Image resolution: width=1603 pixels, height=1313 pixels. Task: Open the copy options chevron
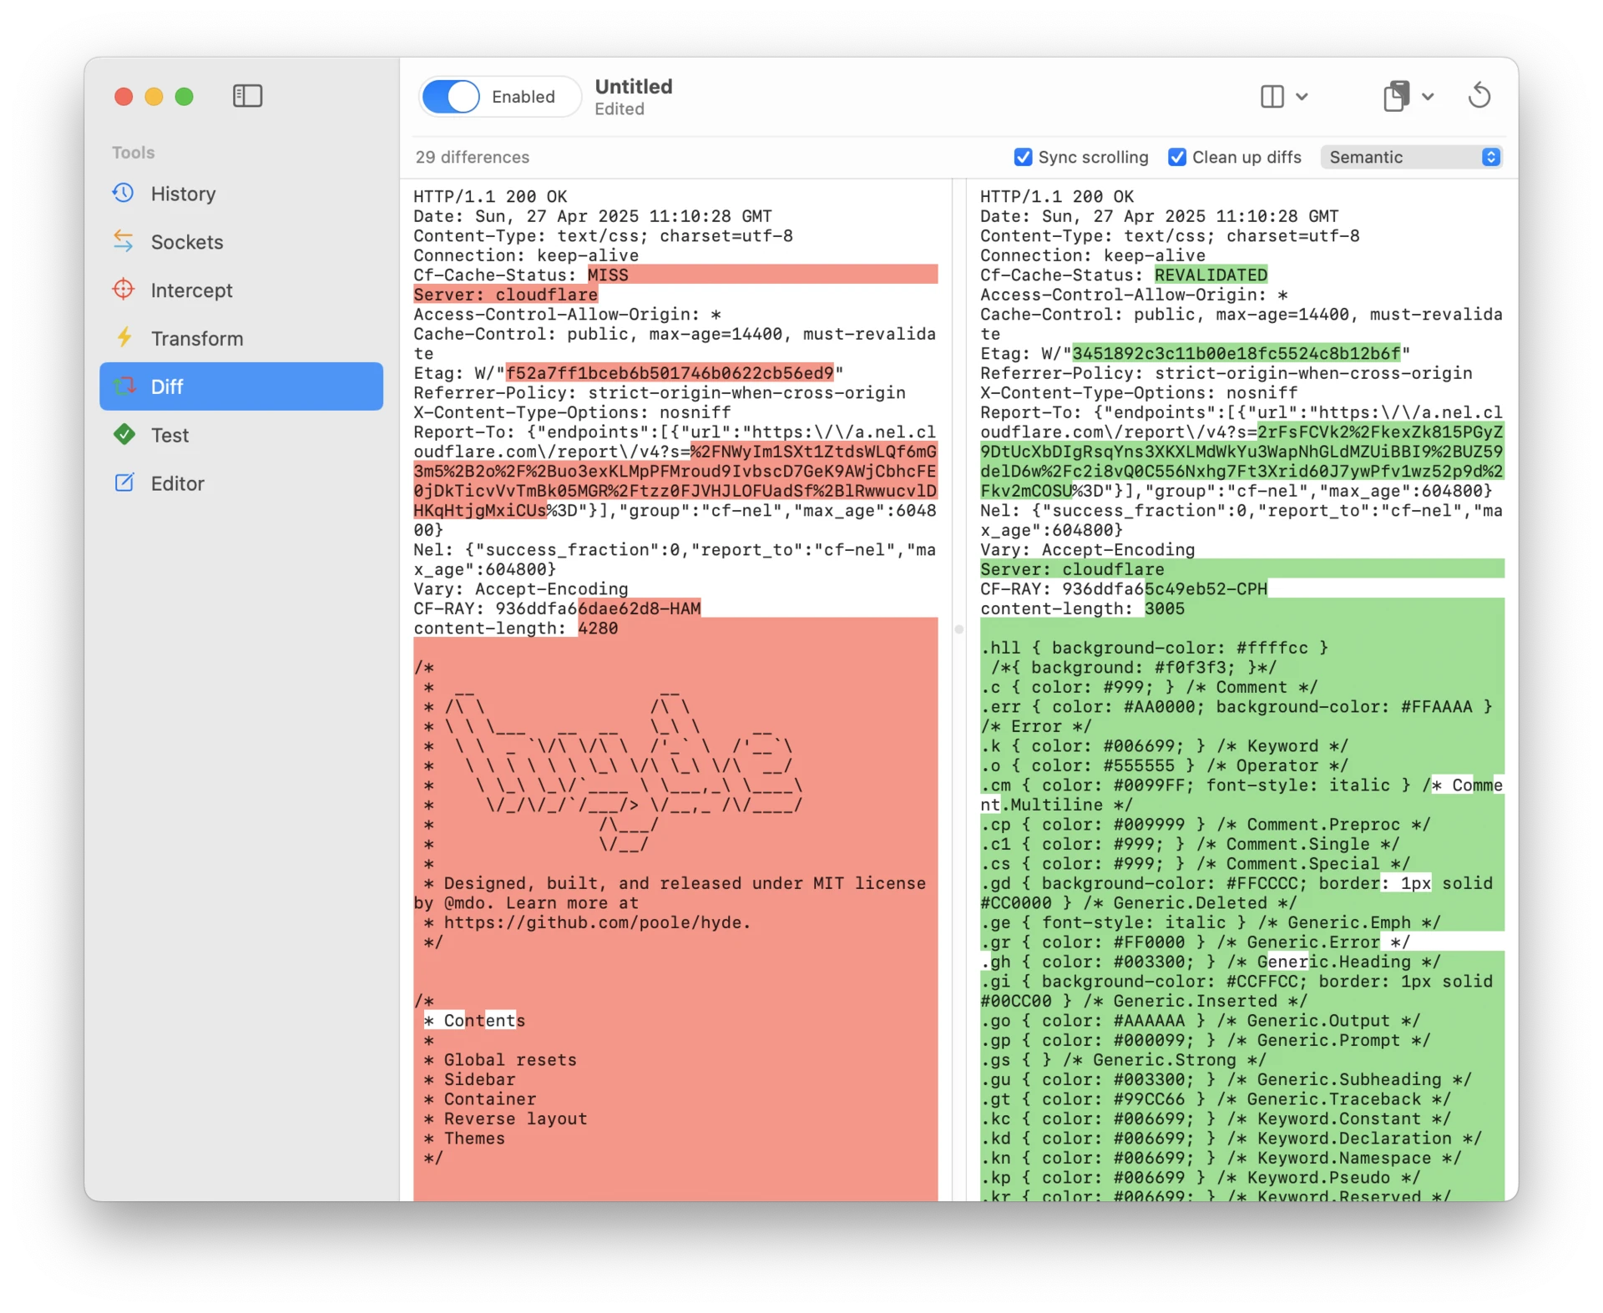click(x=1429, y=96)
